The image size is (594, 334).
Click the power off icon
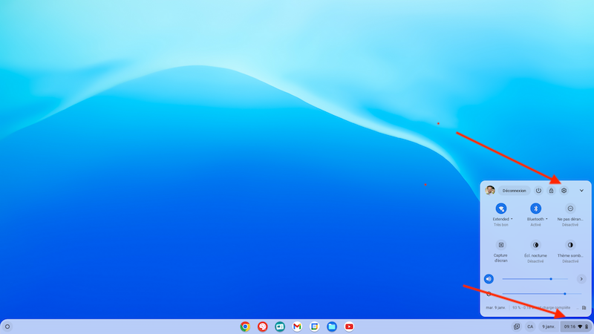point(538,191)
